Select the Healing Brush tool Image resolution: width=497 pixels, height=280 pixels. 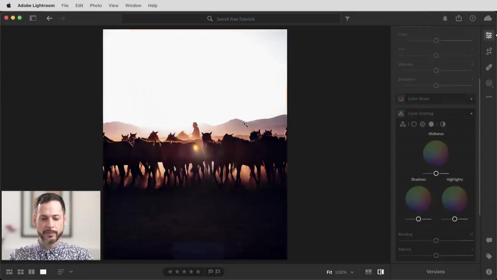pos(489,67)
